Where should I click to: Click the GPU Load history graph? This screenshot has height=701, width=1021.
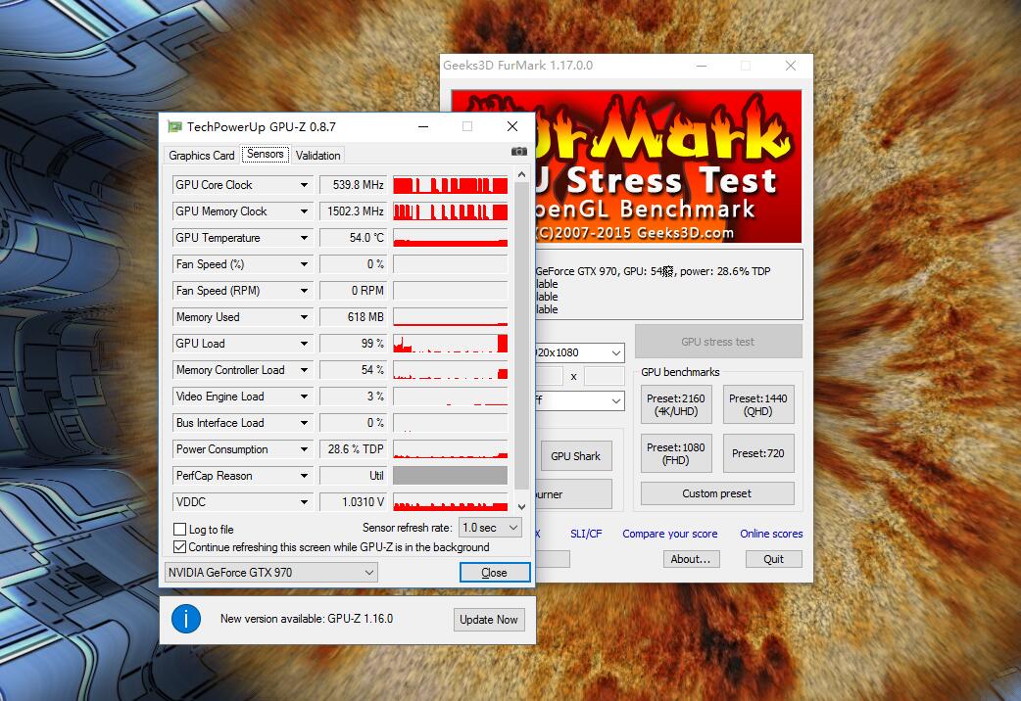pos(450,343)
